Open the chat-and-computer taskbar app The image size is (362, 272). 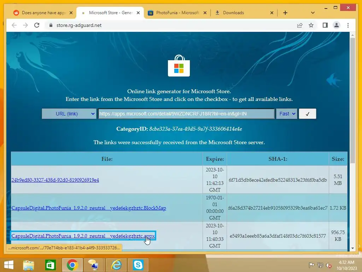pyautogui.click(x=94, y=265)
